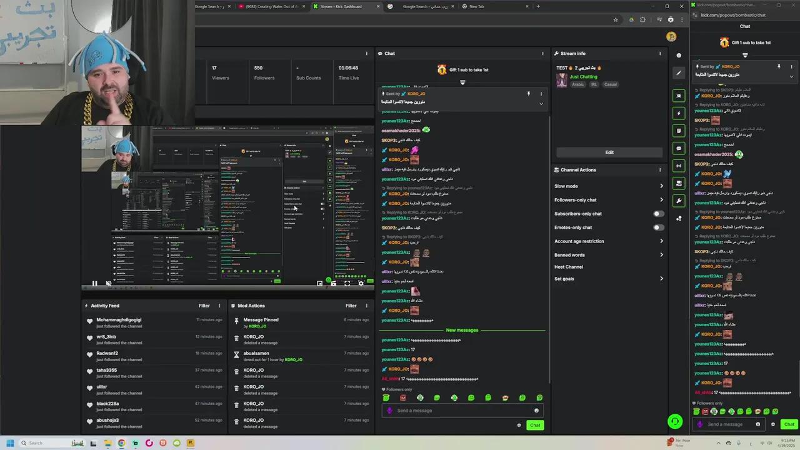
Task: Toggle the stream preview panel icon in sidebar
Action: [679, 96]
